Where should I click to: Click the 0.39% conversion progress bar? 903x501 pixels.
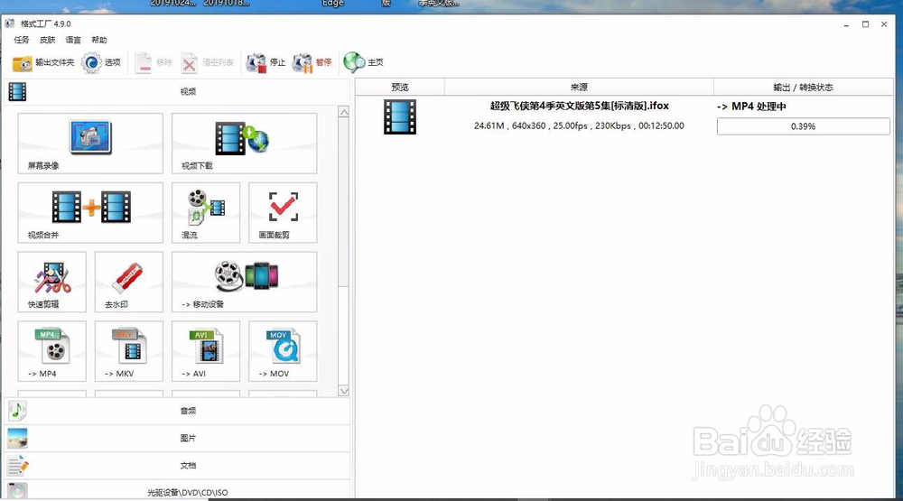point(804,126)
